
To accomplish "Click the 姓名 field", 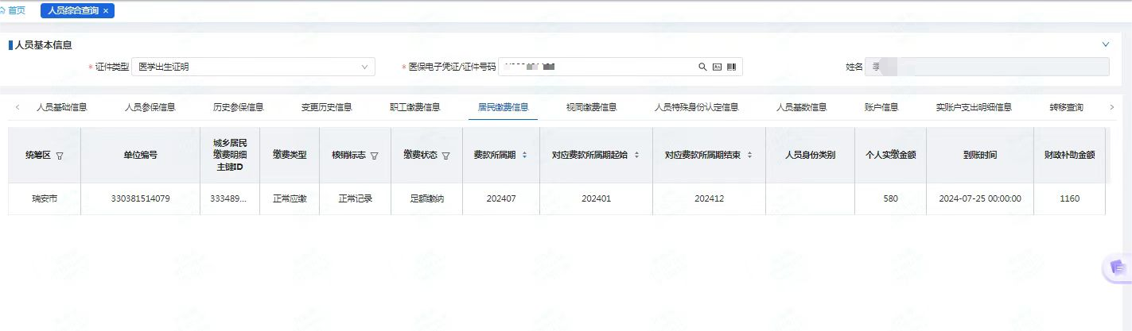I will 987,67.
